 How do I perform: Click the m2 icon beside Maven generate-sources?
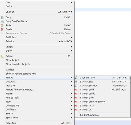(76, 102)
